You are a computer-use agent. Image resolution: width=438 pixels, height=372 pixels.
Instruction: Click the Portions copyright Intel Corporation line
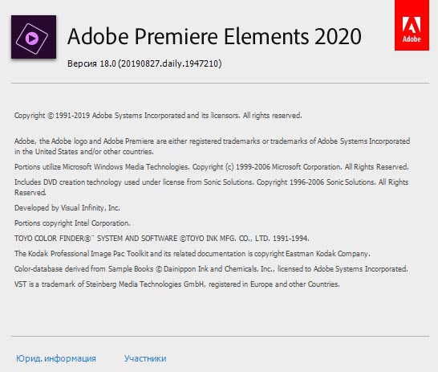[x=72, y=223]
